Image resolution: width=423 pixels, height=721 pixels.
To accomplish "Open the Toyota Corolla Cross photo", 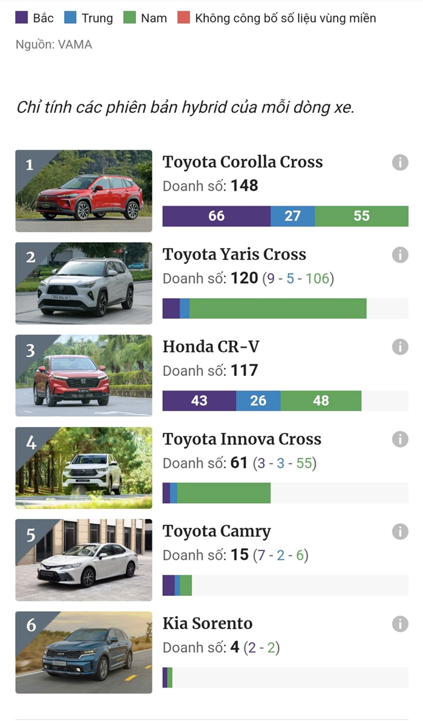I will click(84, 191).
